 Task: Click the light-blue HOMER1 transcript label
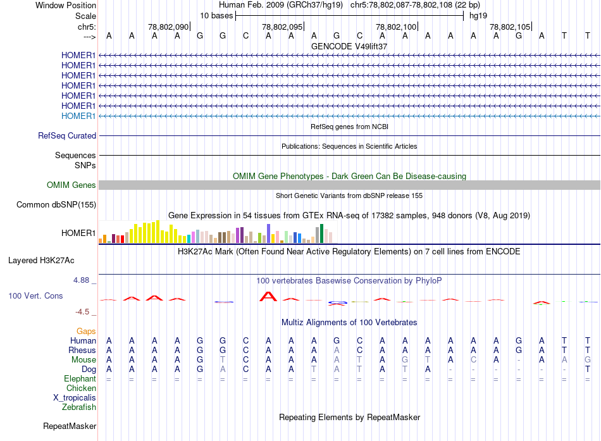tap(78, 116)
